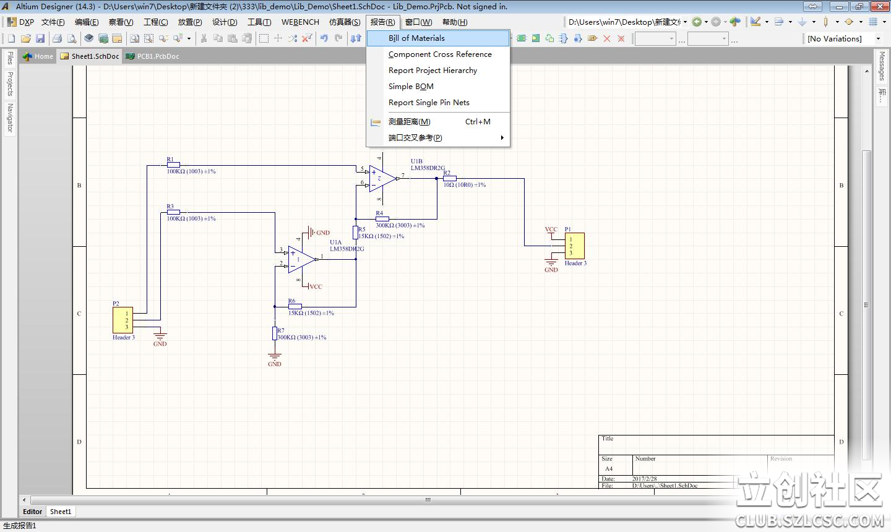
Task: Click the Redo arrow icon
Action: point(338,38)
